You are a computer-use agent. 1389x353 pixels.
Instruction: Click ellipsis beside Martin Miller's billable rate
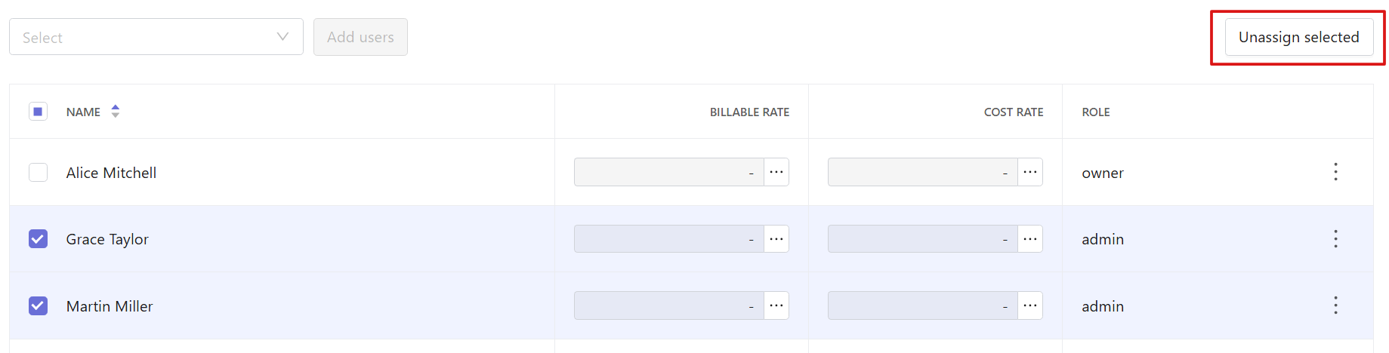pyautogui.click(x=776, y=305)
